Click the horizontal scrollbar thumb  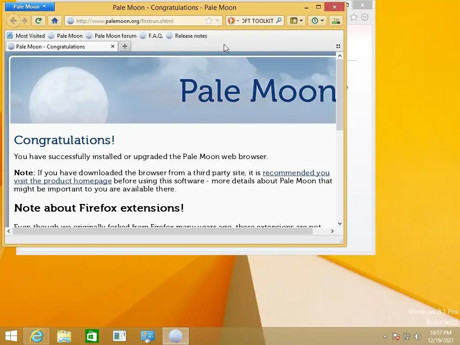click(163, 231)
